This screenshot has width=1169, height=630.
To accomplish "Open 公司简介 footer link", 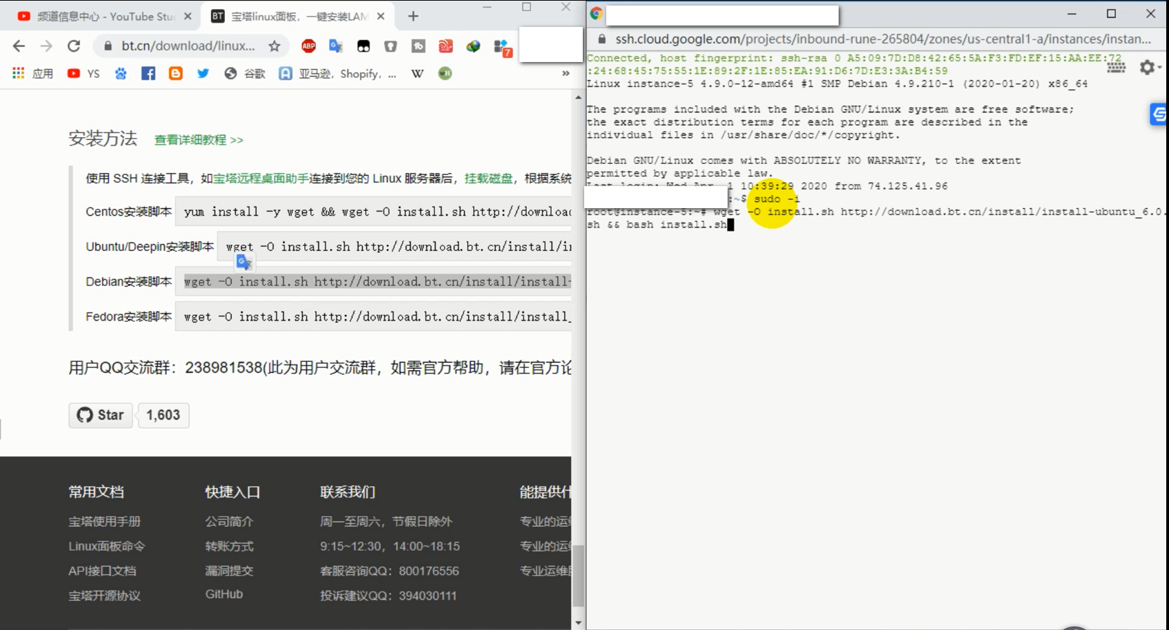I will [x=229, y=522].
